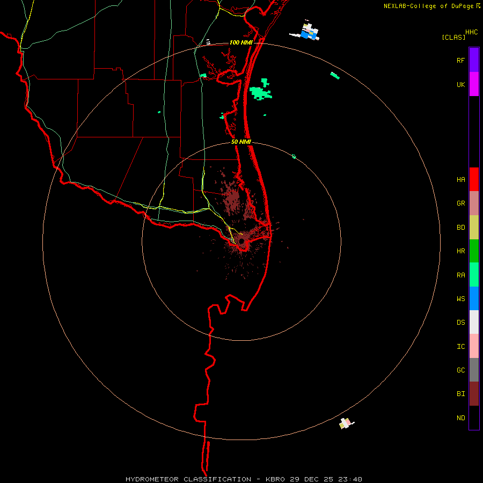
Task: Click the 100 NMI range ring label
Action: 241,42
